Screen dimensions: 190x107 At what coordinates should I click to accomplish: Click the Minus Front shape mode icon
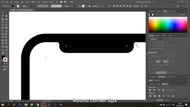click(x=154, y=90)
